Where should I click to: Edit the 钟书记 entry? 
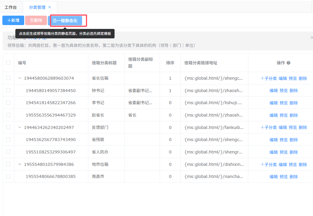click(273, 91)
